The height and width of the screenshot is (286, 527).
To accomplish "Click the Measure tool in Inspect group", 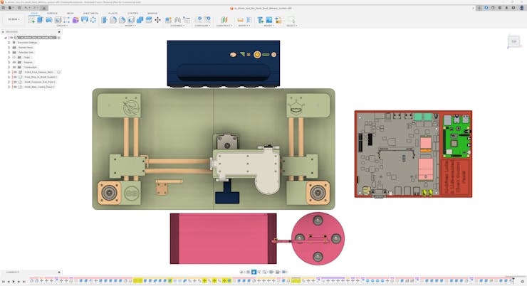I will click(x=240, y=20).
